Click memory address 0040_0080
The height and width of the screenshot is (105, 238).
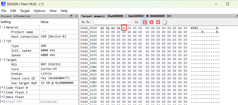89,59
